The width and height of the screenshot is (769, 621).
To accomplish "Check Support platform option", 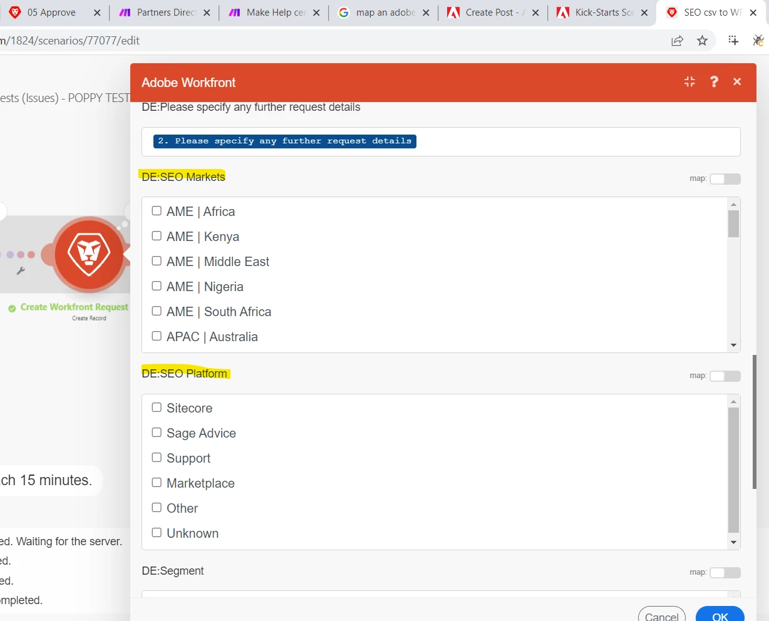I will click(x=157, y=458).
